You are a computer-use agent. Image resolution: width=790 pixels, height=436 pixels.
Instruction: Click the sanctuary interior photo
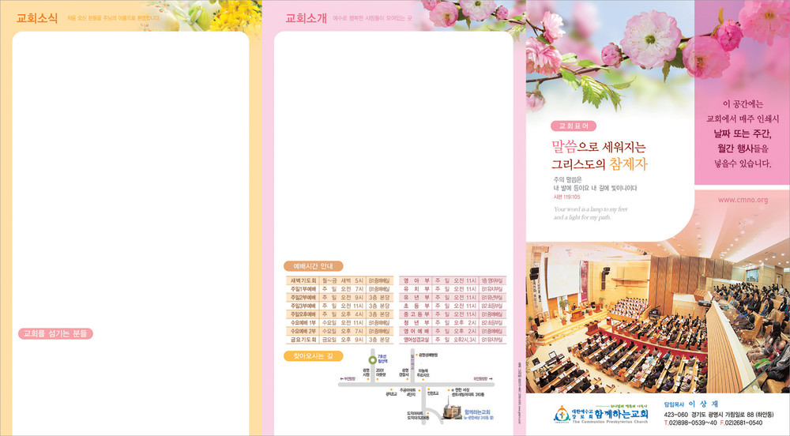657,316
